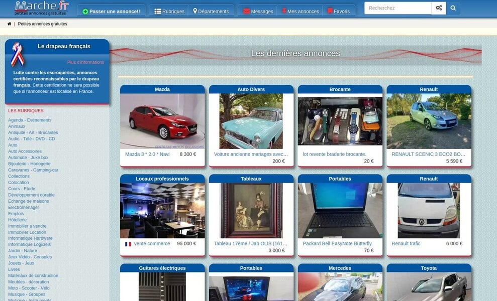Open the Favoris menu item

[x=339, y=12]
